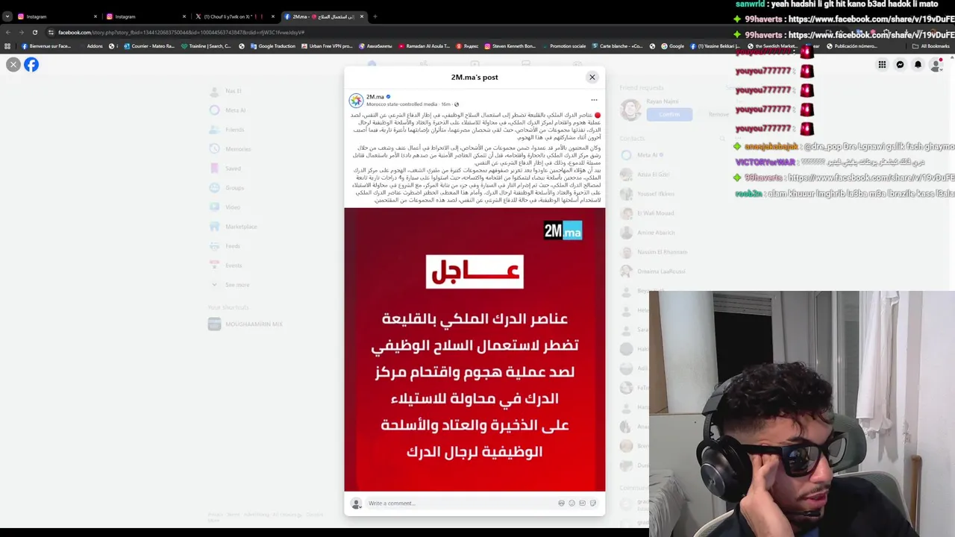Open (1) Yassine Bekkari bookmark

(x=715, y=46)
